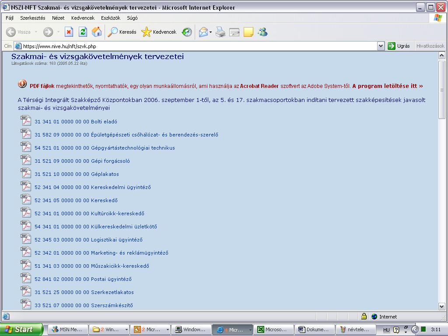
Task: Open the Back button history dropdown
Action: point(36,32)
